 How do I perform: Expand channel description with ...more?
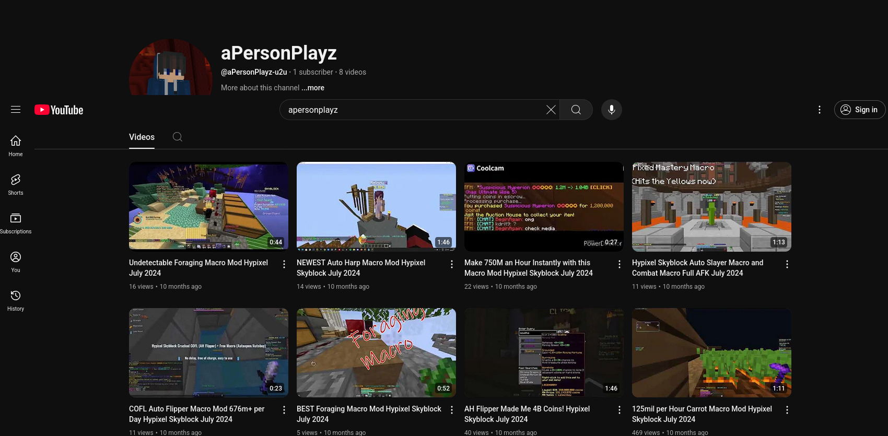click(313, 88)
